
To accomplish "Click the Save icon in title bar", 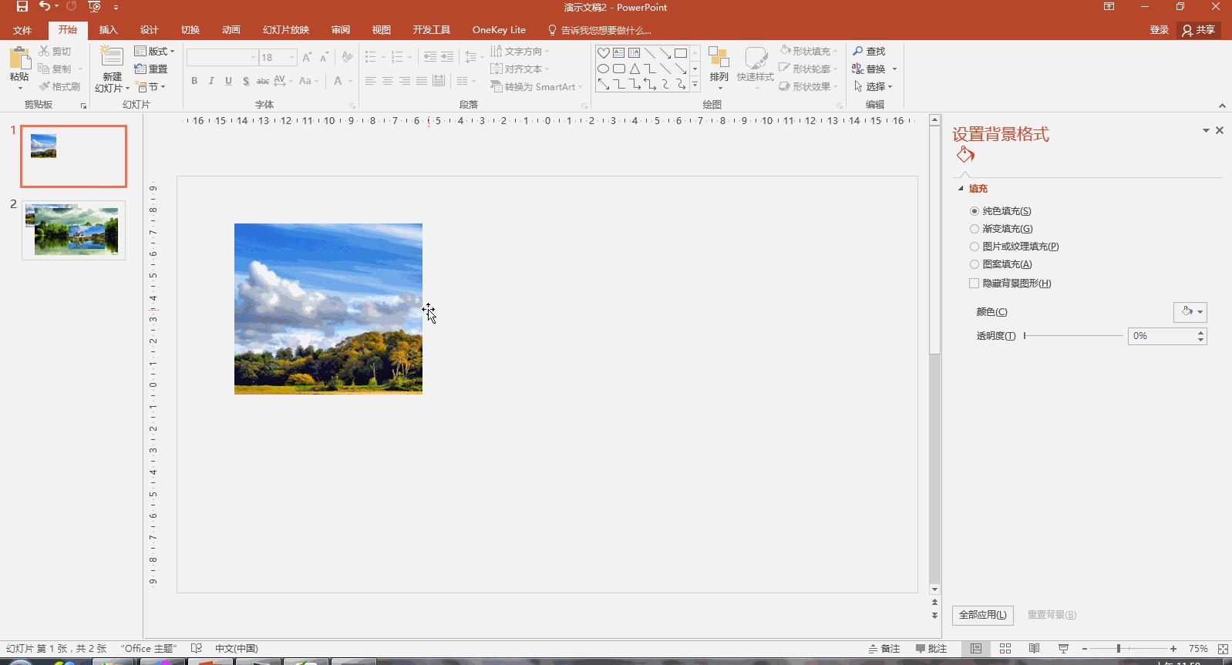I will (x=22, y=7).
